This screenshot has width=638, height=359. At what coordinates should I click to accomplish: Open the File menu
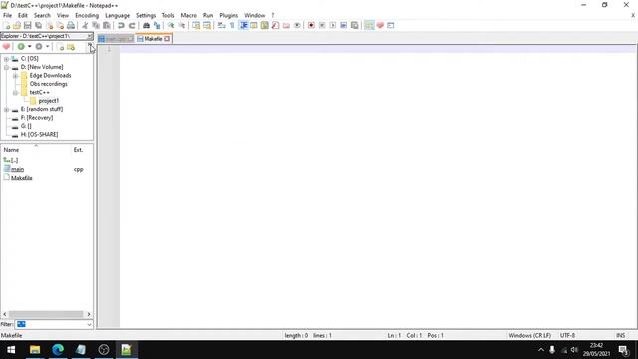(7, 16)
